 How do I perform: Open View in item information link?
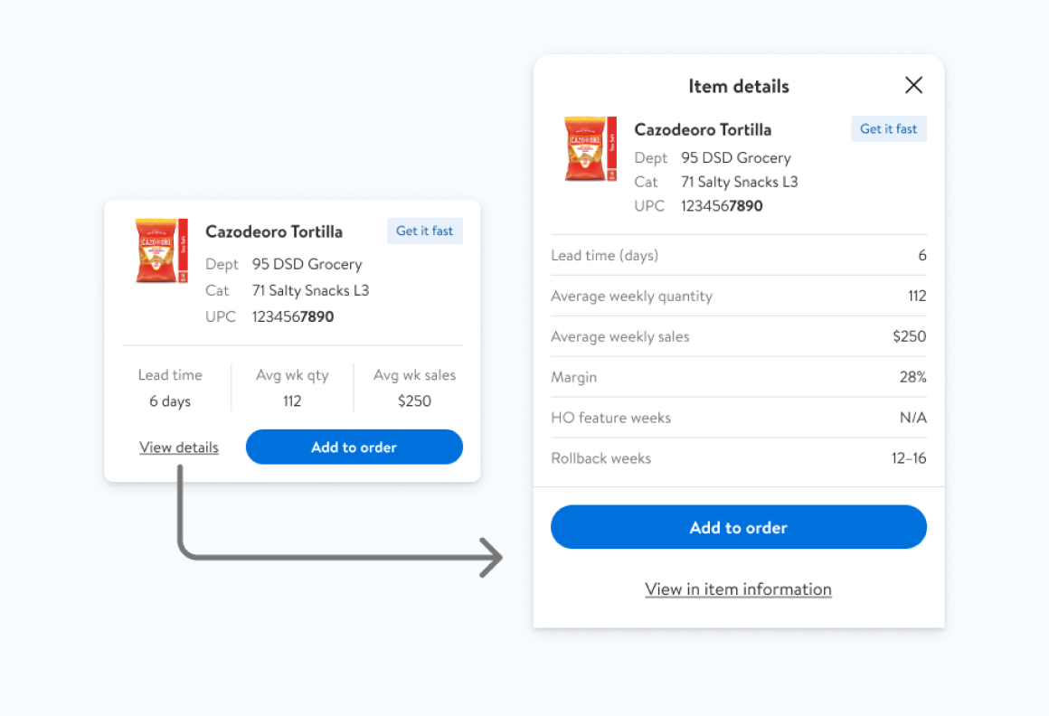pyautogui.click(x=738, y=589)
